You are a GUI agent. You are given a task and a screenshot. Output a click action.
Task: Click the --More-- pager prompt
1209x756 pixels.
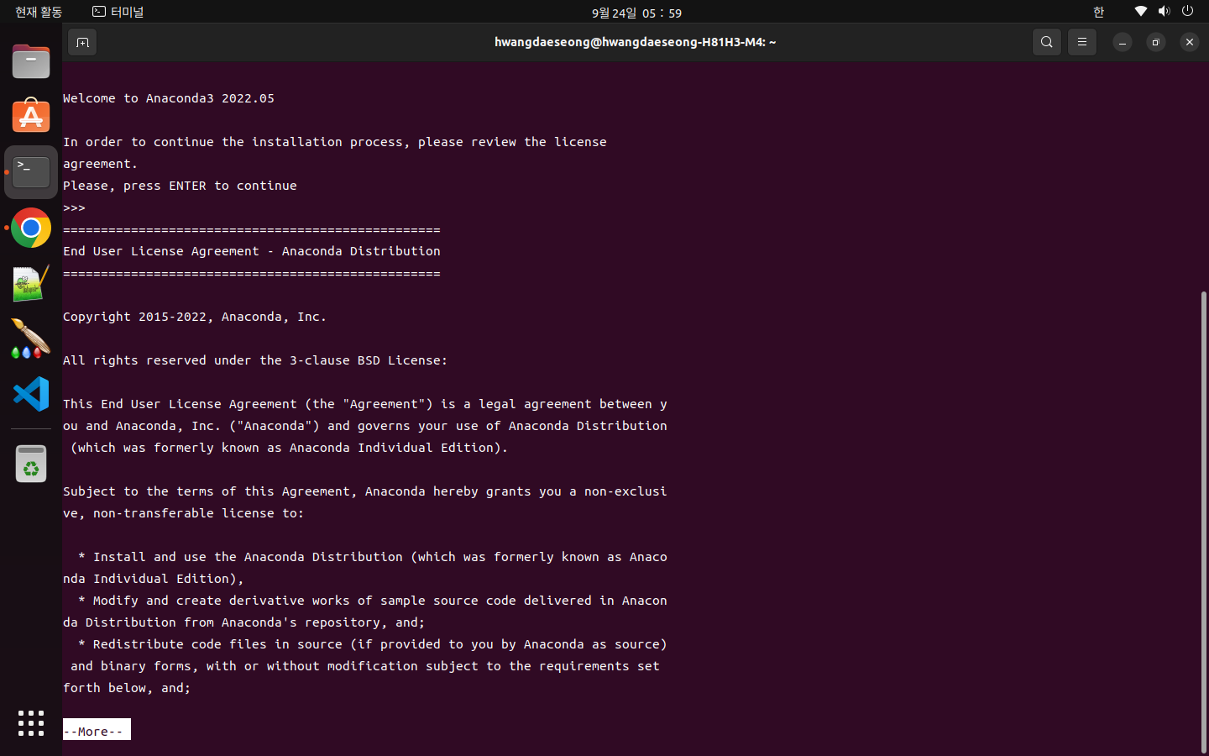(97, 730)
